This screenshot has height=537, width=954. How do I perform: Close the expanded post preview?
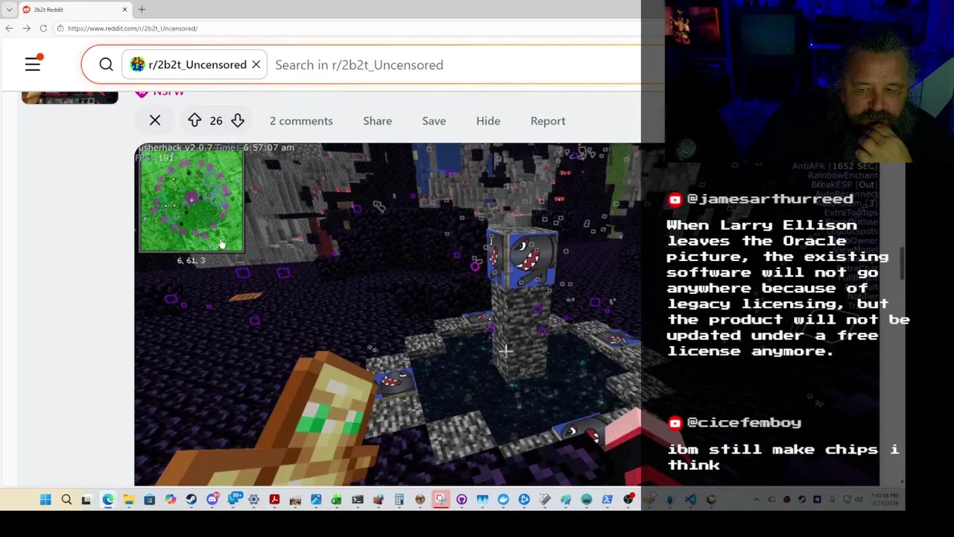[155, 121]
